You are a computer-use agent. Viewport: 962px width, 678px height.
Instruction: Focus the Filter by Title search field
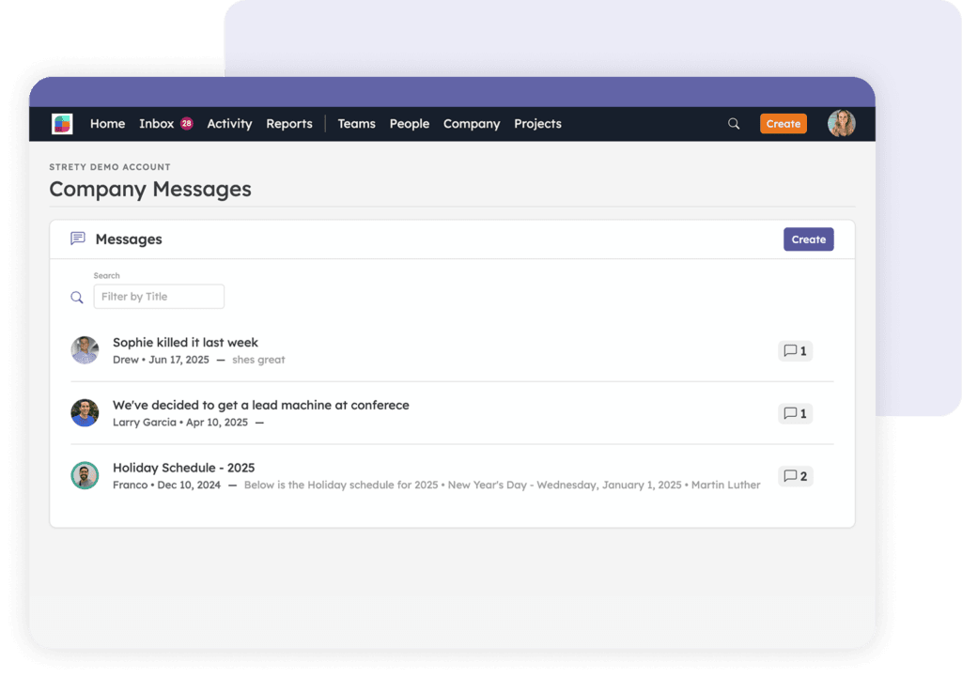pos(159,297)
